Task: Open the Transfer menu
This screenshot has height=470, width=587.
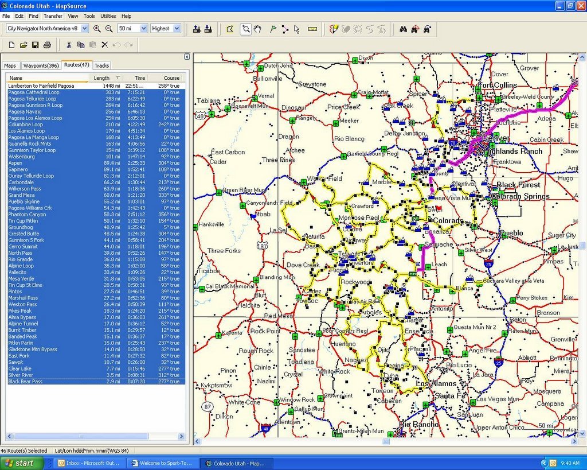Action: coord(53,16)
